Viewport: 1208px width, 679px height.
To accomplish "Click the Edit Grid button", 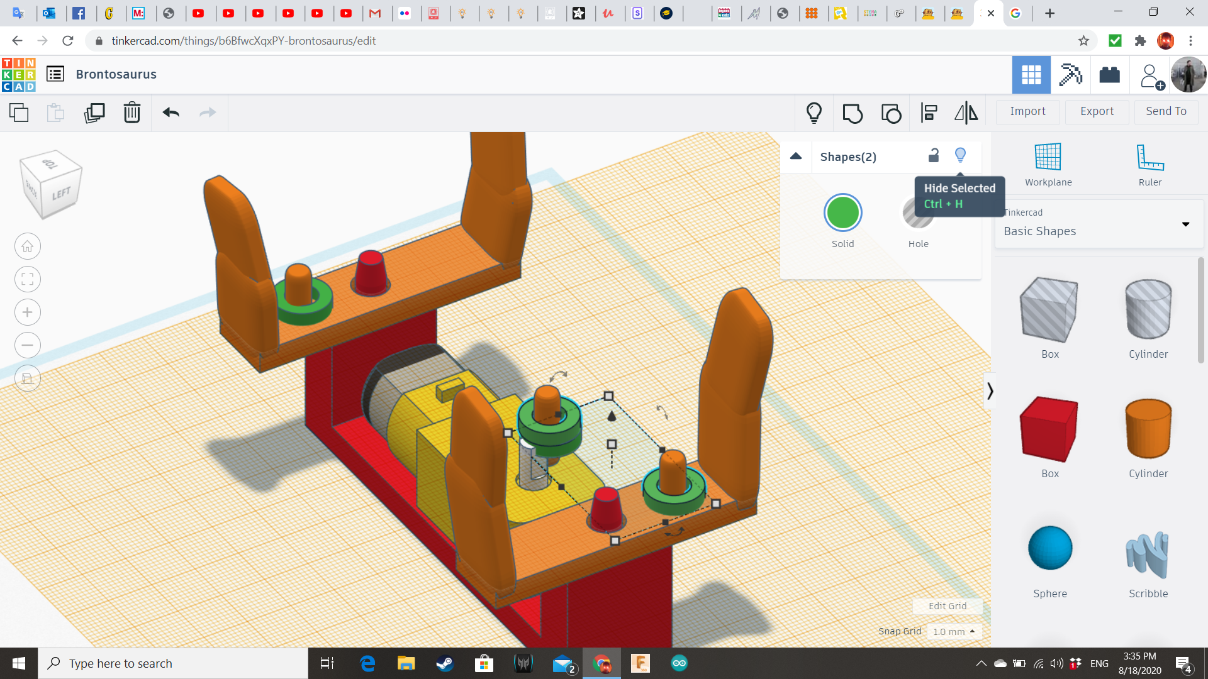I will pyautogui.click(x=947, y=606).
